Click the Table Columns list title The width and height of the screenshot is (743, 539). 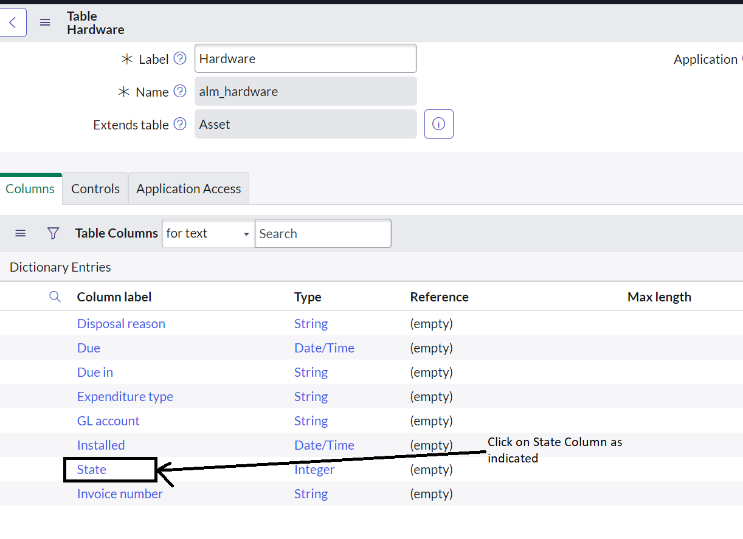[117, 233]
